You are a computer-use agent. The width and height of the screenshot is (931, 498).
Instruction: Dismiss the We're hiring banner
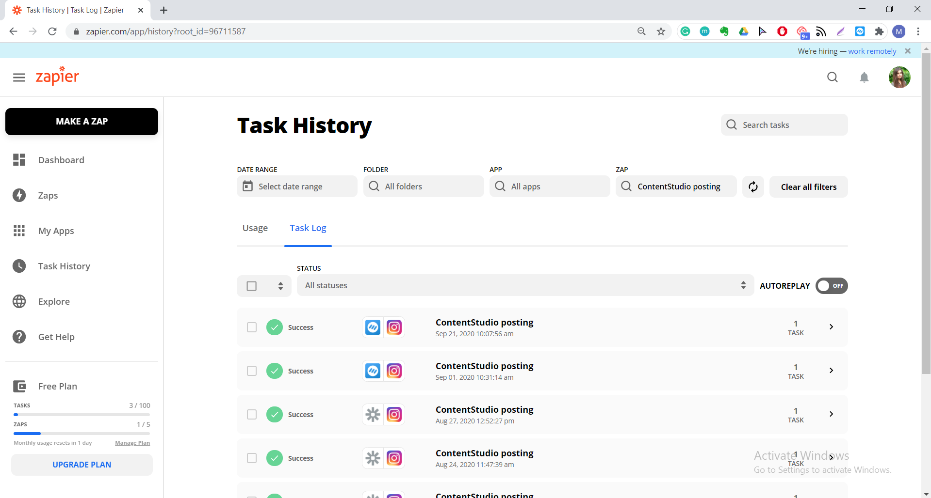click(908, 51)
